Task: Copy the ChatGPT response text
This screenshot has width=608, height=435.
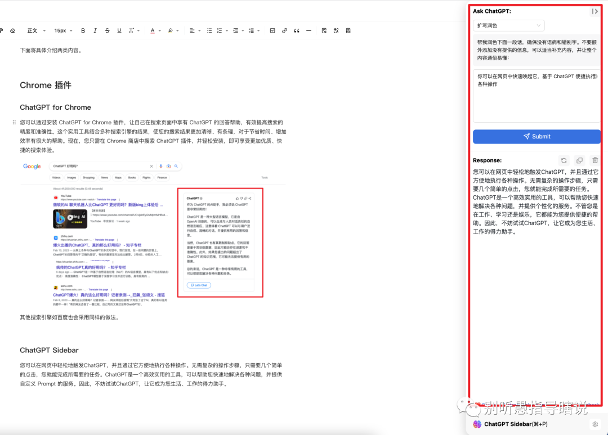Action: [579, 160]
